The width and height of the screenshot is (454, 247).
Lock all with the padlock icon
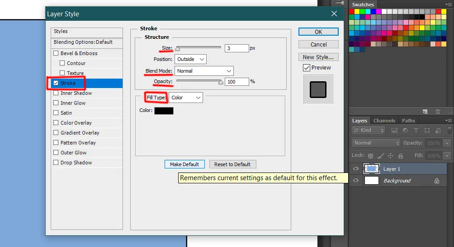[401, 156]
